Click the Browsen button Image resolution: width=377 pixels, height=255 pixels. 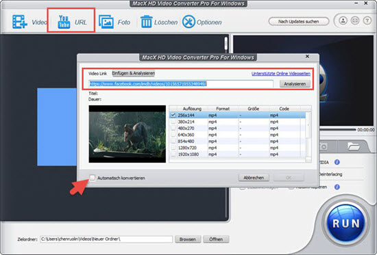(188, 239)
